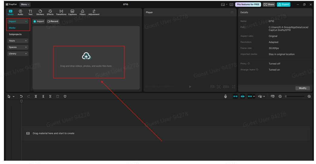Image resolution: width=316 pixels, height=164 pixels.
Task: Toggle the main track magnet
Action: [x=235, y=96]
